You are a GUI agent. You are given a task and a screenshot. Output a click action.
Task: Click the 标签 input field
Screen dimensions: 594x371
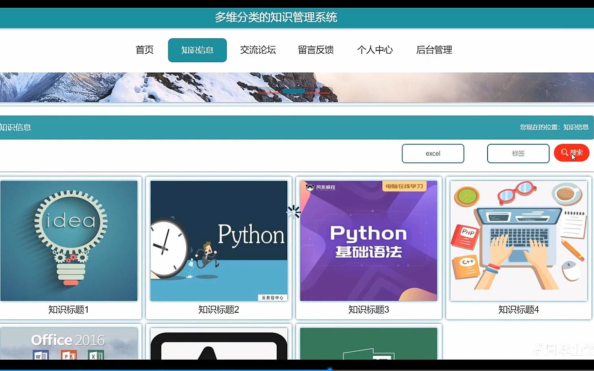click(x=518, y=154)
